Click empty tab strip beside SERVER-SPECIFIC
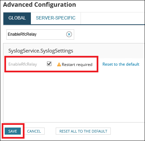 tap(112, 18)
